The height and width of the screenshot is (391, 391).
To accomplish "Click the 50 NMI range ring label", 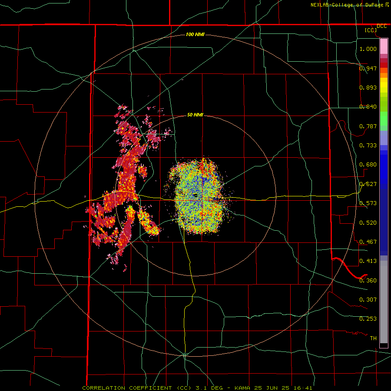I will [x=195, y=115].
